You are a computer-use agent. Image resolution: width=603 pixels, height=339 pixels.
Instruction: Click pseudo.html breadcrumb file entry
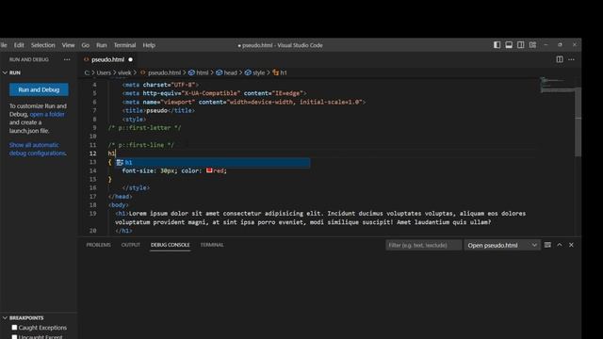coord(160,73)
